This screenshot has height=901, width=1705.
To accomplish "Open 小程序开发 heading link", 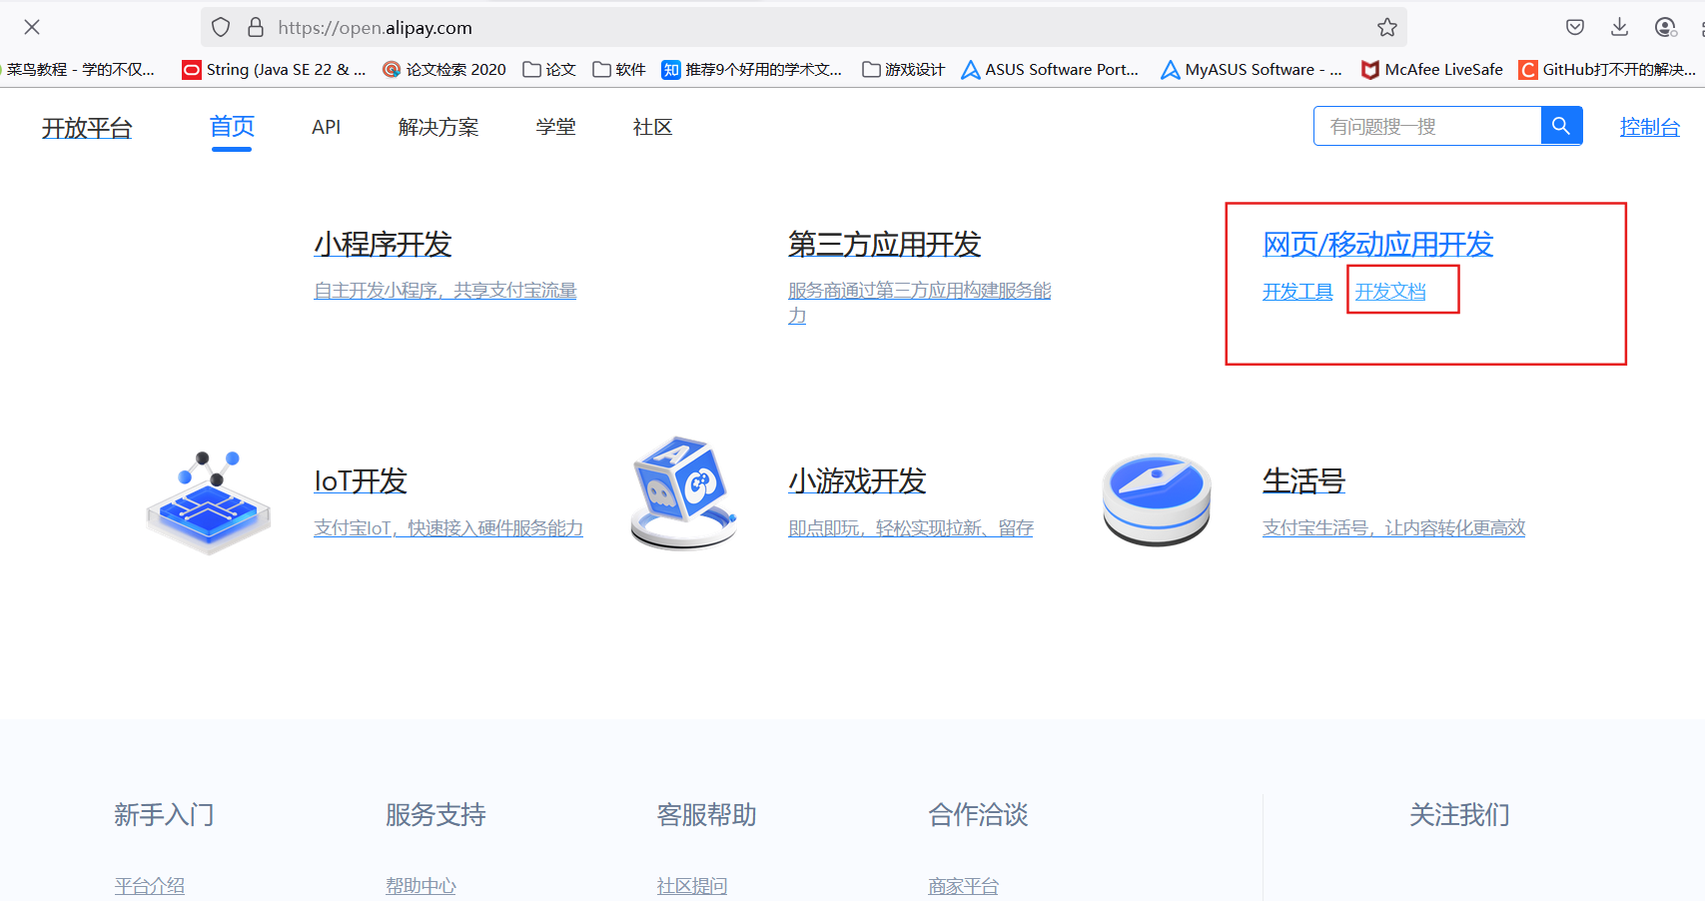I will click(383, 244).
